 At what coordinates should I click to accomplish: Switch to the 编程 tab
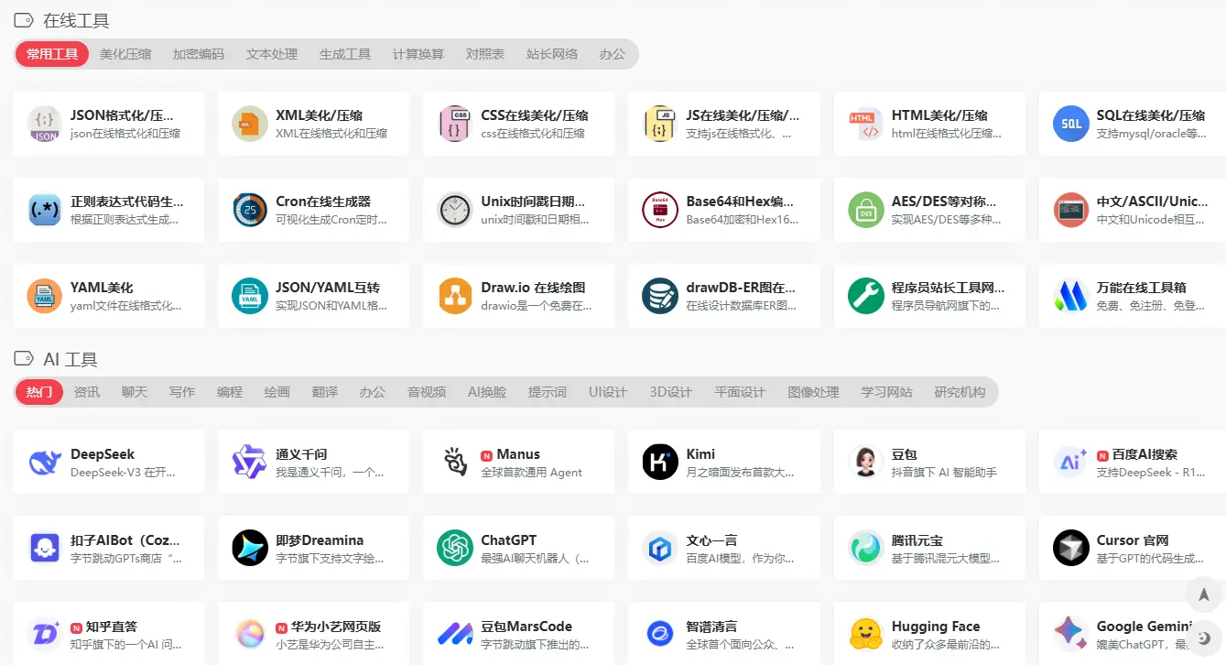click(x=230, y=392)
